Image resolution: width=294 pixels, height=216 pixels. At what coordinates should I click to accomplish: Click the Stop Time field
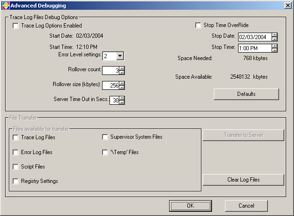point(255,48)
